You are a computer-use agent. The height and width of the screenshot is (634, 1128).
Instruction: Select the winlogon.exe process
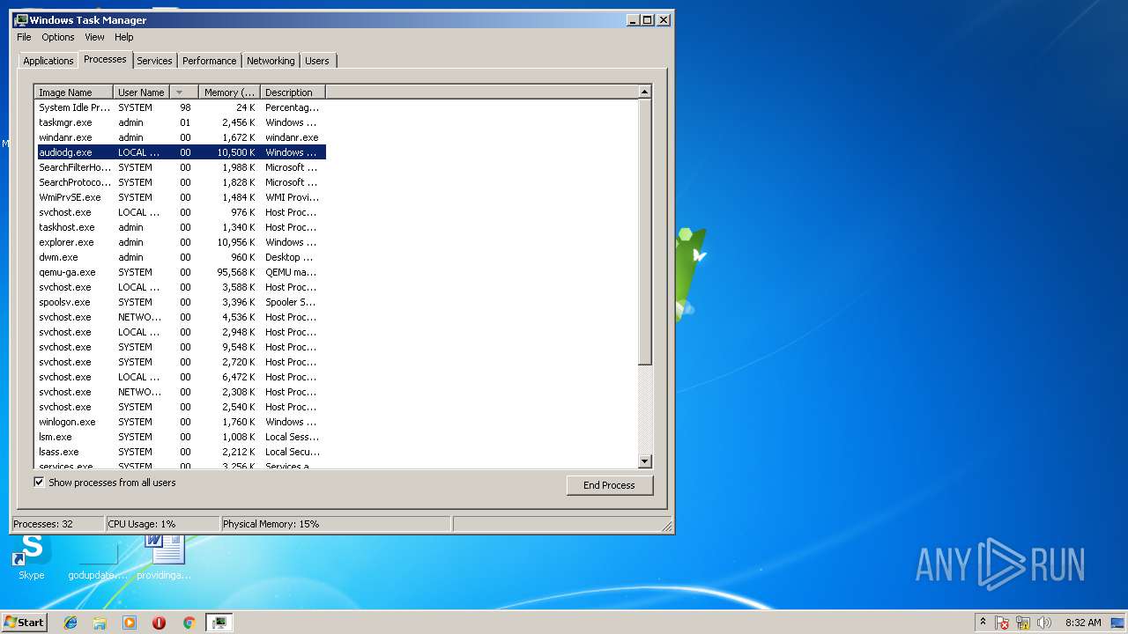[x=180, y=422]
